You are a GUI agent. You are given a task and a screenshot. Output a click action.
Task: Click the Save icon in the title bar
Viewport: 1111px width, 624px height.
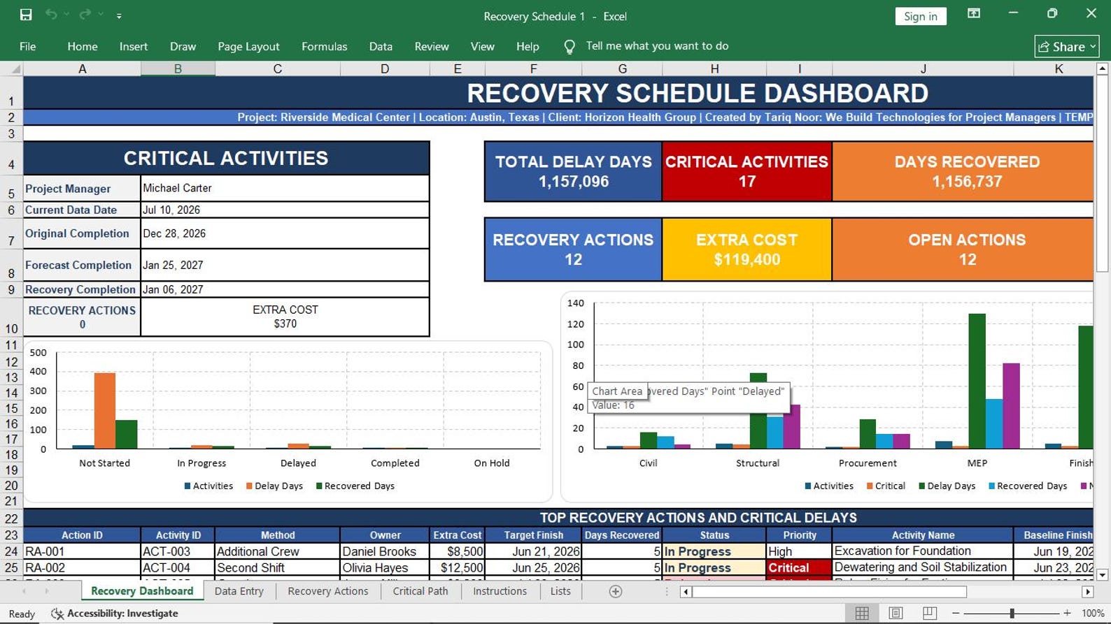click(x=26, y=15)
